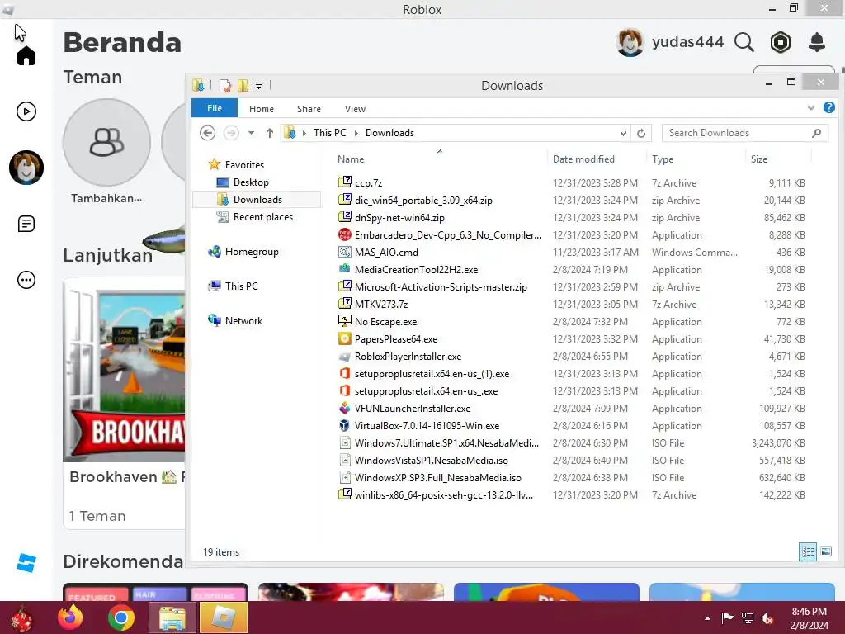This screenshot has height=634, width=845.
Task: Open address bar previous locations dropdown
Action: click(x=623, y=133)
